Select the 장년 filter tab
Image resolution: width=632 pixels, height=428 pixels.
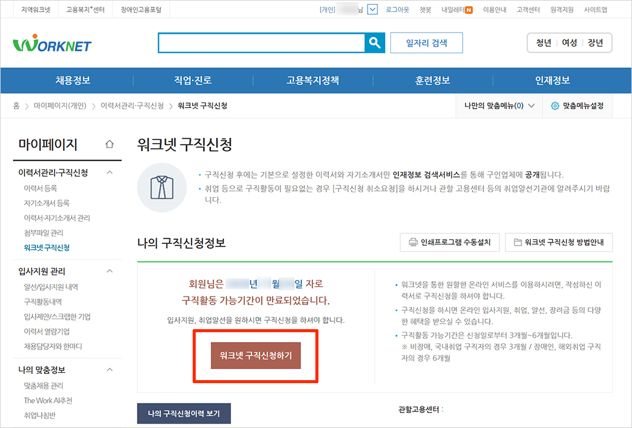[x=595, y=43]
